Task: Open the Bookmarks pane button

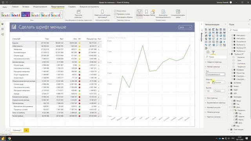Action: [146, 13]
